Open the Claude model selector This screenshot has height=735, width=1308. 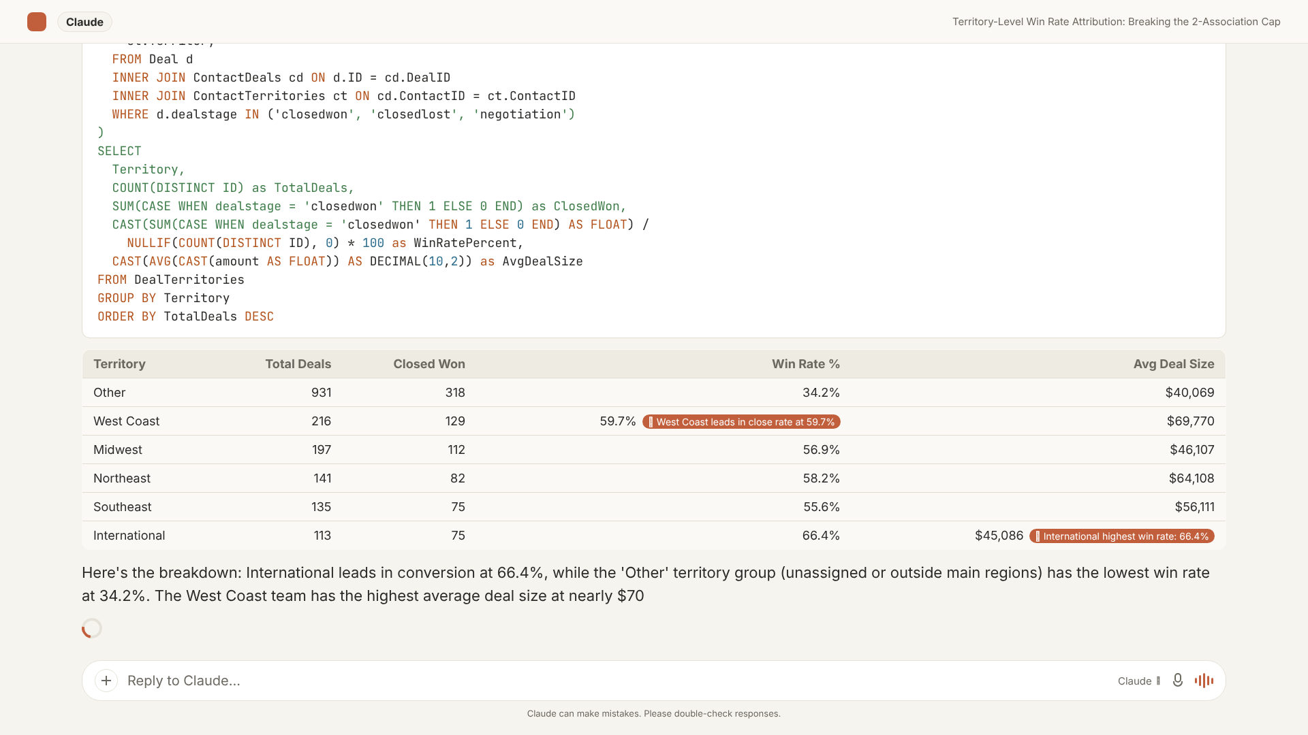tap(1139, 681)
